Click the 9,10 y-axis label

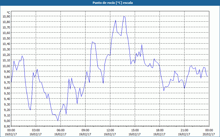[x=7, y=115]
